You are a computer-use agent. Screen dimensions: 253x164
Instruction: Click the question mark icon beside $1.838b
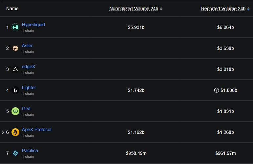216,90
